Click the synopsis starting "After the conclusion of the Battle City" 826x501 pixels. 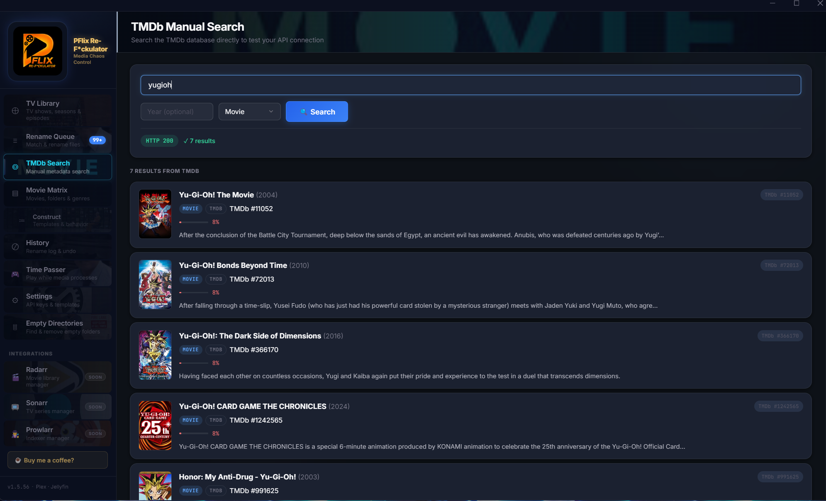pos(422,235)
